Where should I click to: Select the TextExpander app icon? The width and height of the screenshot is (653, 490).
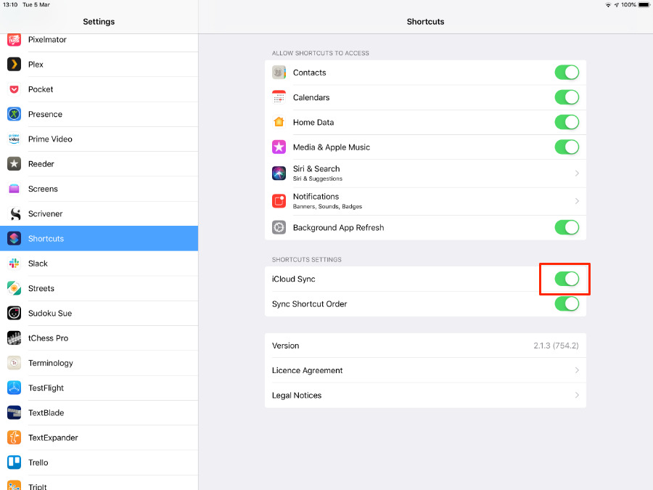point(15,438)
